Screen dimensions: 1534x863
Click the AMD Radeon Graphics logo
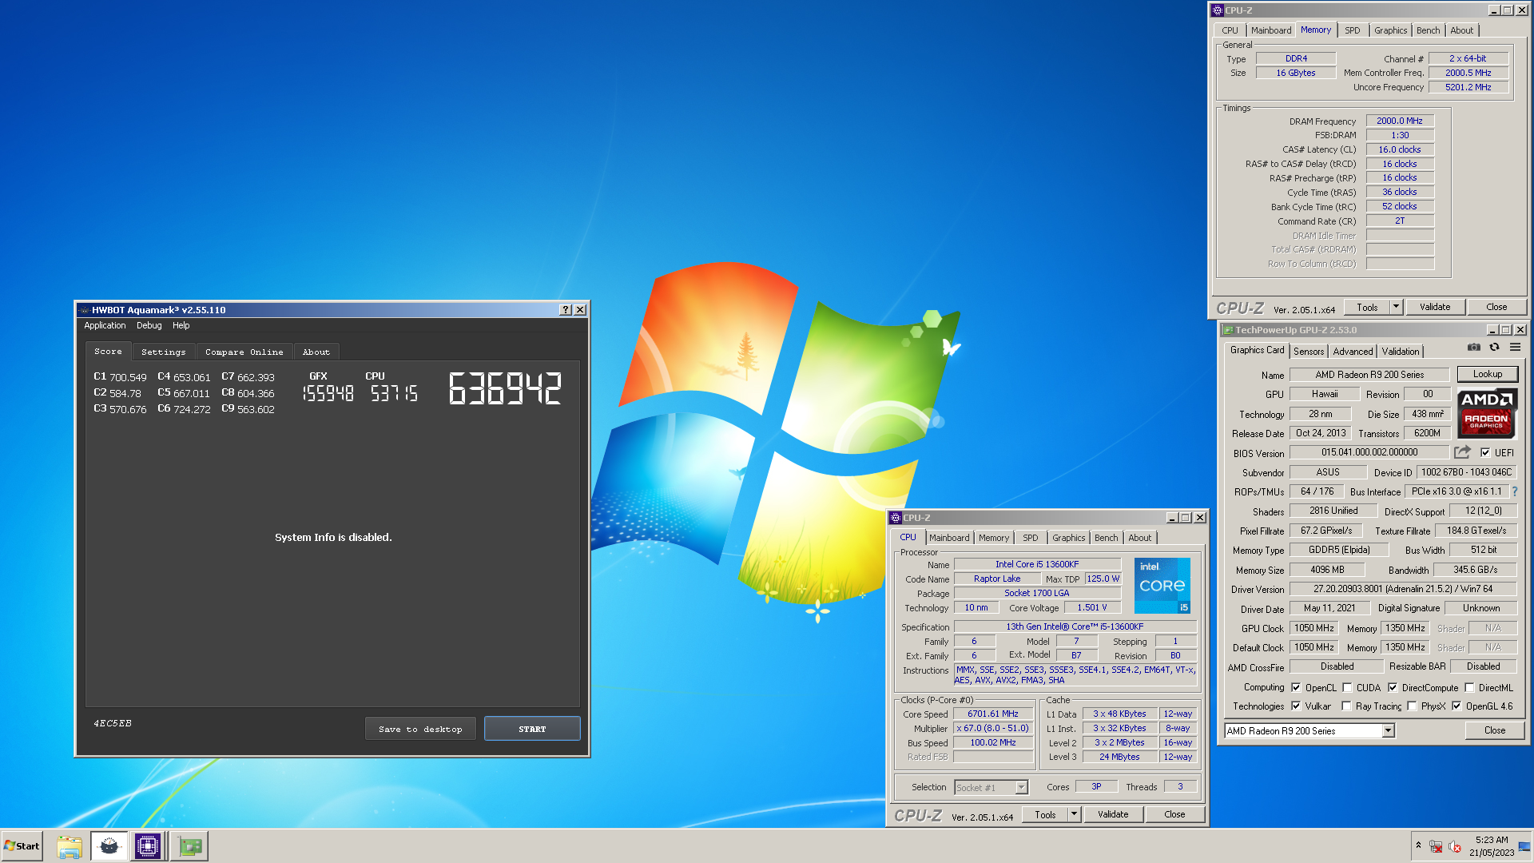[1487, 413]
